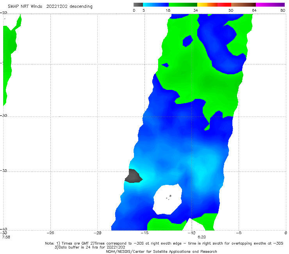This screenshot has width=289, height=254.
Task: Pick the green segment of the color bar
Action: pos(183,5)
